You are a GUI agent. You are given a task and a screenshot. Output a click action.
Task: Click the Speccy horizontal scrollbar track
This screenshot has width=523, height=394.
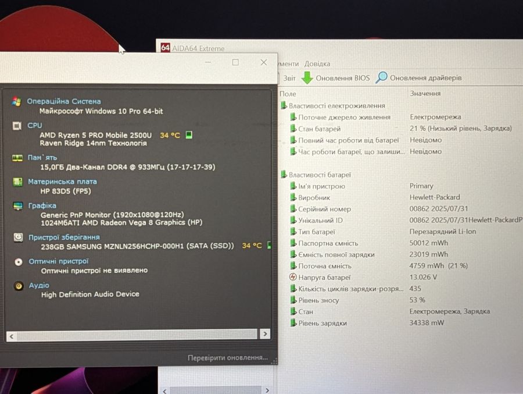(x=137, y=335)
